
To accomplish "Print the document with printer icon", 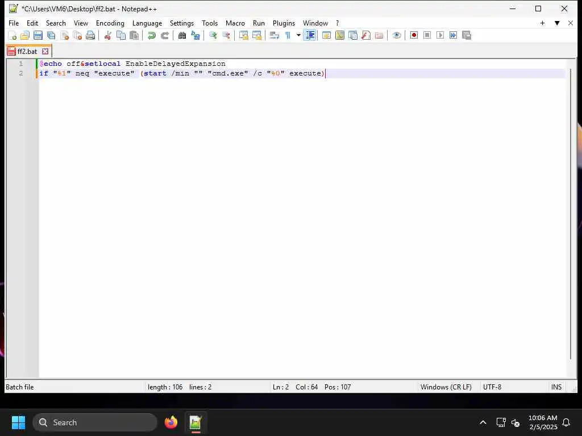I will point(90,36).
